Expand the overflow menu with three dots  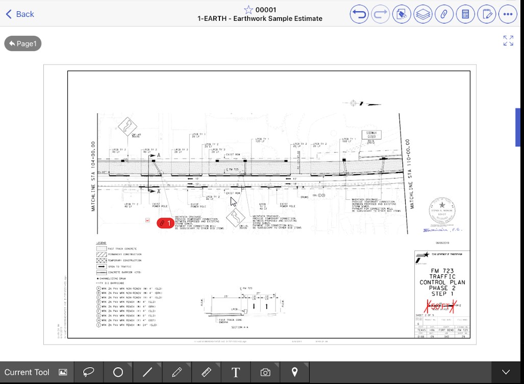508,14
